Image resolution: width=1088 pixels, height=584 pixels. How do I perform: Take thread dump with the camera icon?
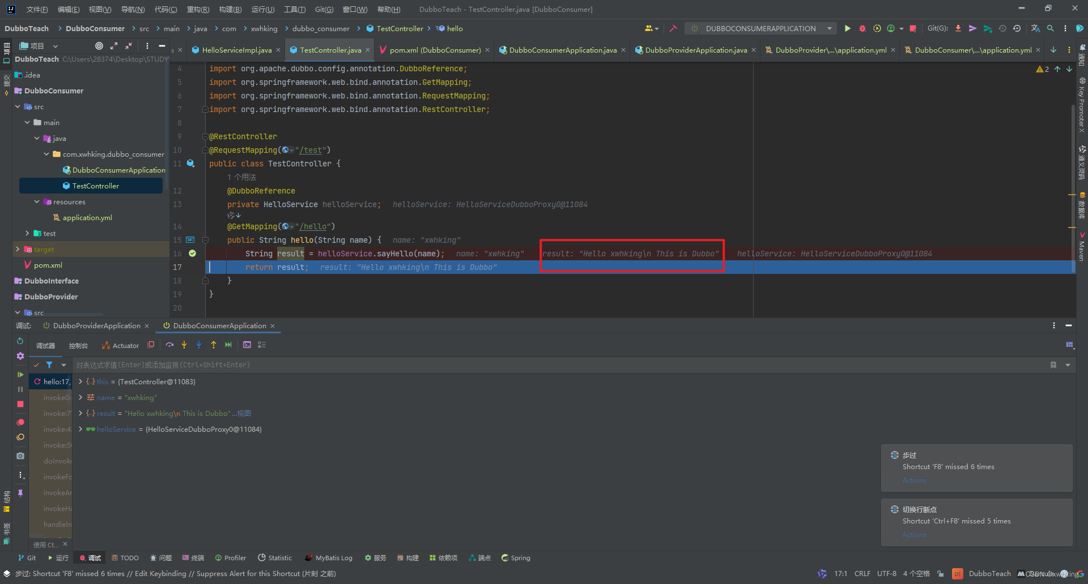point(20,456)
